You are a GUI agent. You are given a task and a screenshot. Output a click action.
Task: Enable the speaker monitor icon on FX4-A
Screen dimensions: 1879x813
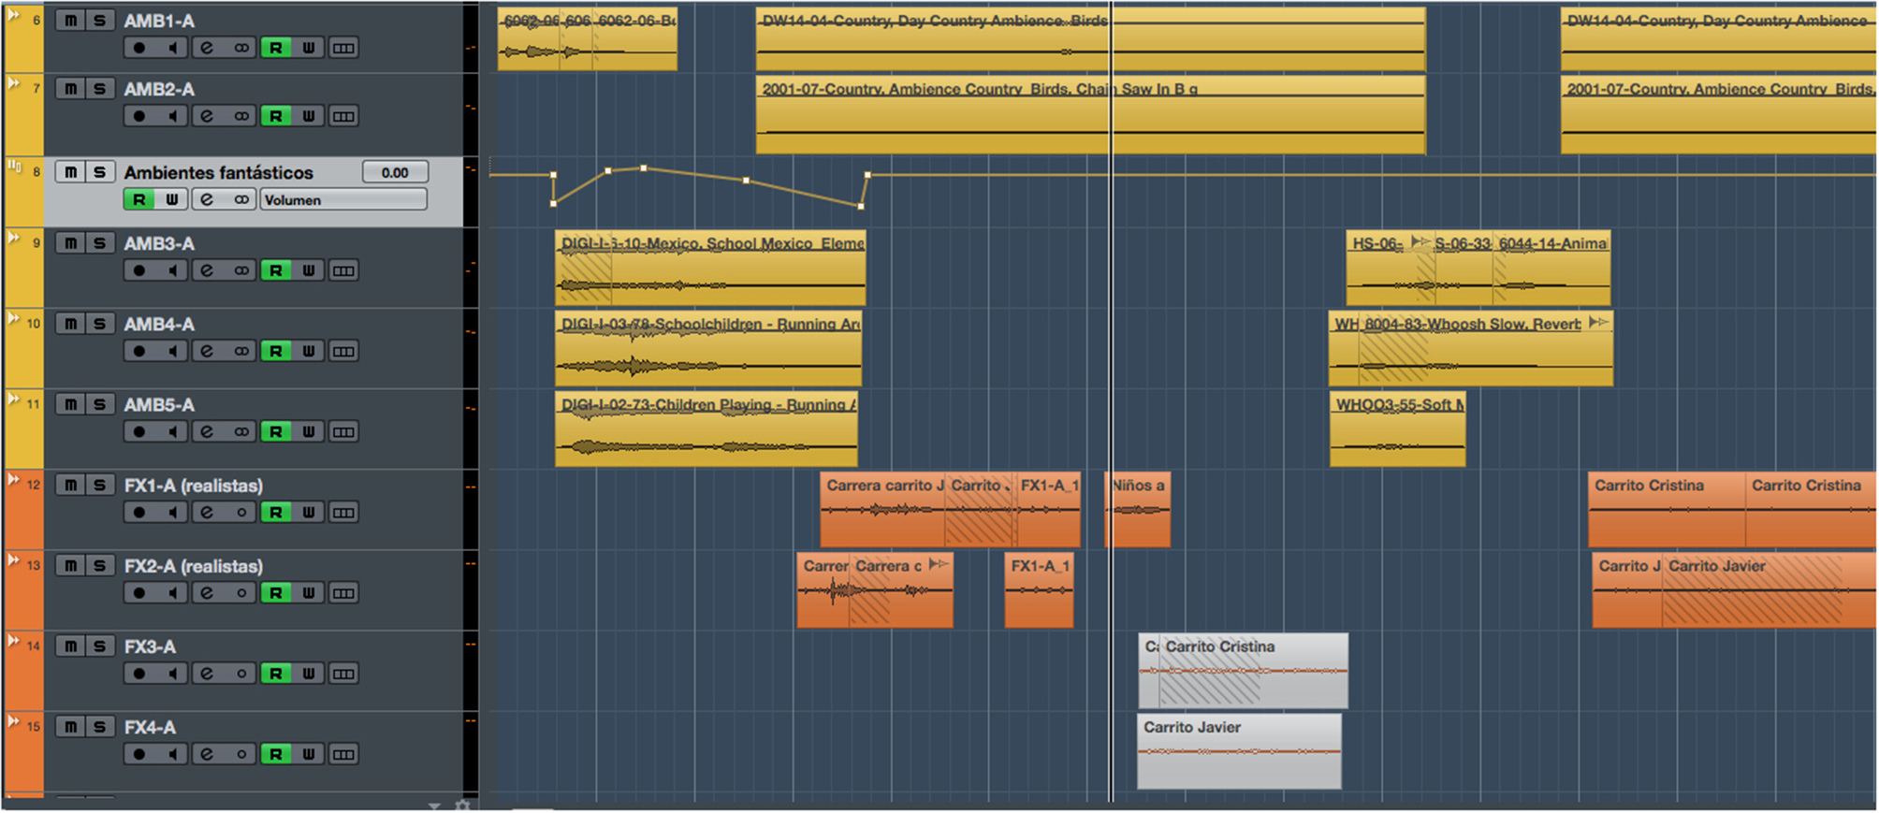[172, 753]
